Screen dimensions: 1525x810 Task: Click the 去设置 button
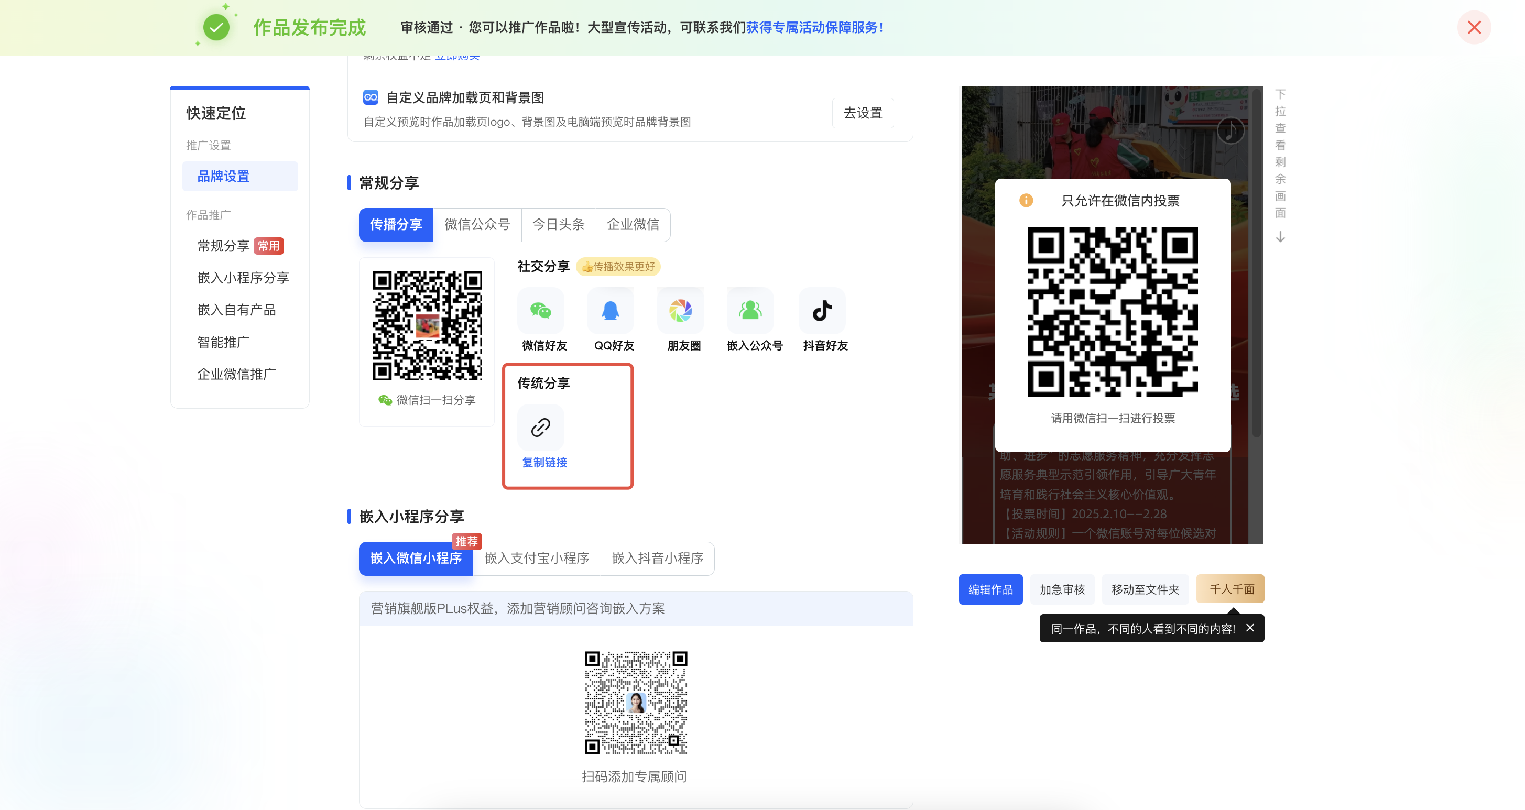tap(863, 113)
